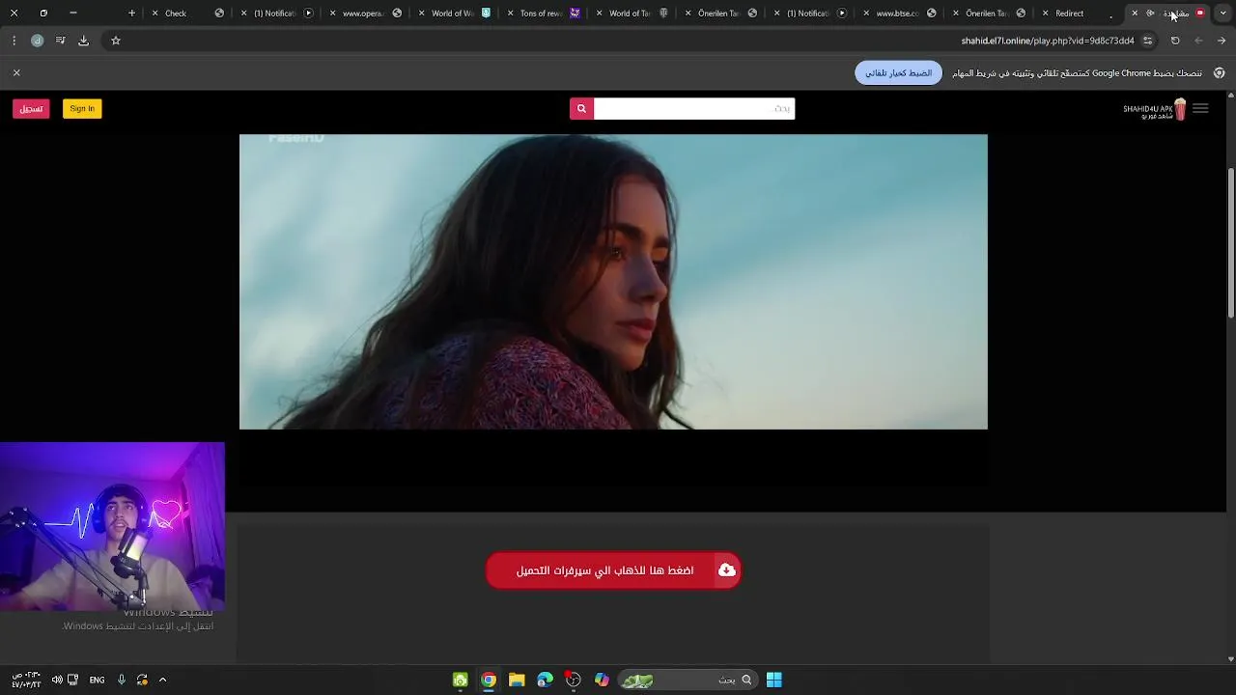Close the www.opera tab
Viewport: 1236px width, 695px height.
tap(333, 14)
